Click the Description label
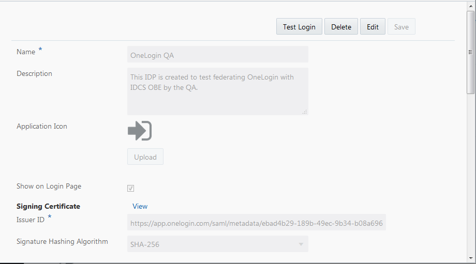Screen dimensions: 476x264 [x=34, y=74]
